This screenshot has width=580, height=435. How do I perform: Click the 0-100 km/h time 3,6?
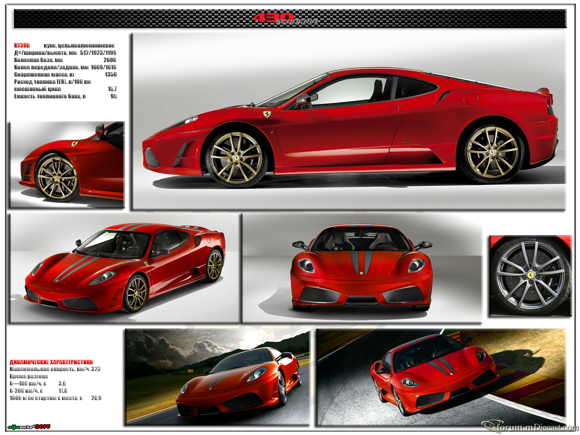point(62,383)
